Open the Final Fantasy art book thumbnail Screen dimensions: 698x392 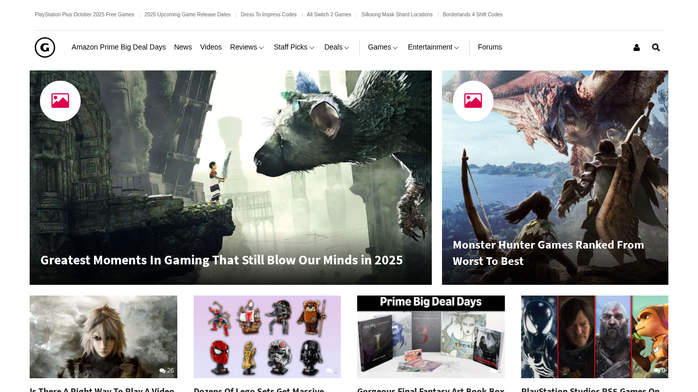431,337
